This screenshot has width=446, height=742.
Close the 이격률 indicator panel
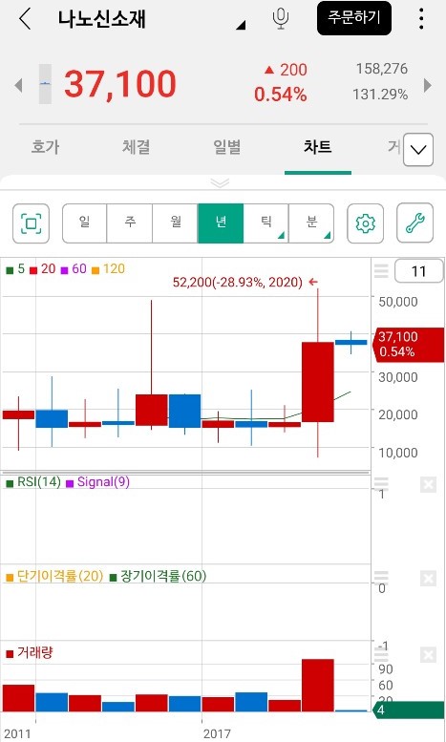coord(428,579)
